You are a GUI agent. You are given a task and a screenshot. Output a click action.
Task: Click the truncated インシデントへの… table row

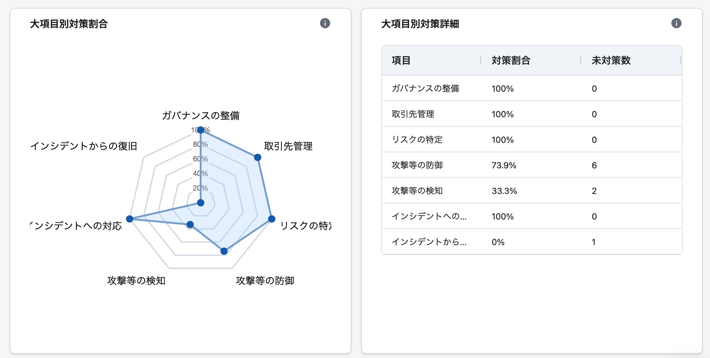tap(532, 216)
